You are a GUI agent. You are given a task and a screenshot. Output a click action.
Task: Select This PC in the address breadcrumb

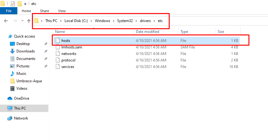coord(51,21)
